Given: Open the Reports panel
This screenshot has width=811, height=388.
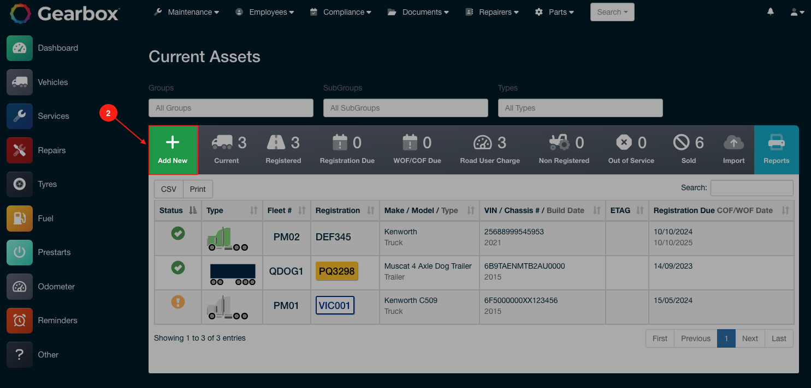Looking at the screenshot, I should pos(777,150).
